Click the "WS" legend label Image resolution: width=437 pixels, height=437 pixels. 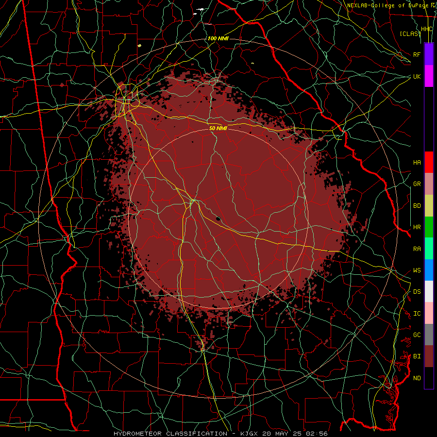tap(417, 270)
